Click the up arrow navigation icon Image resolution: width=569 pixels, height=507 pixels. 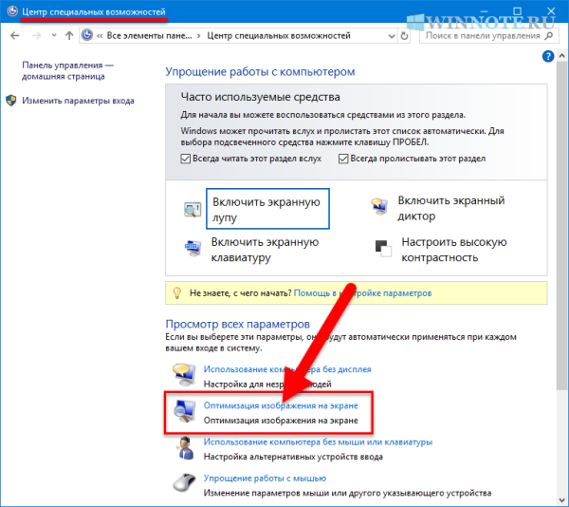coord(69,38)
